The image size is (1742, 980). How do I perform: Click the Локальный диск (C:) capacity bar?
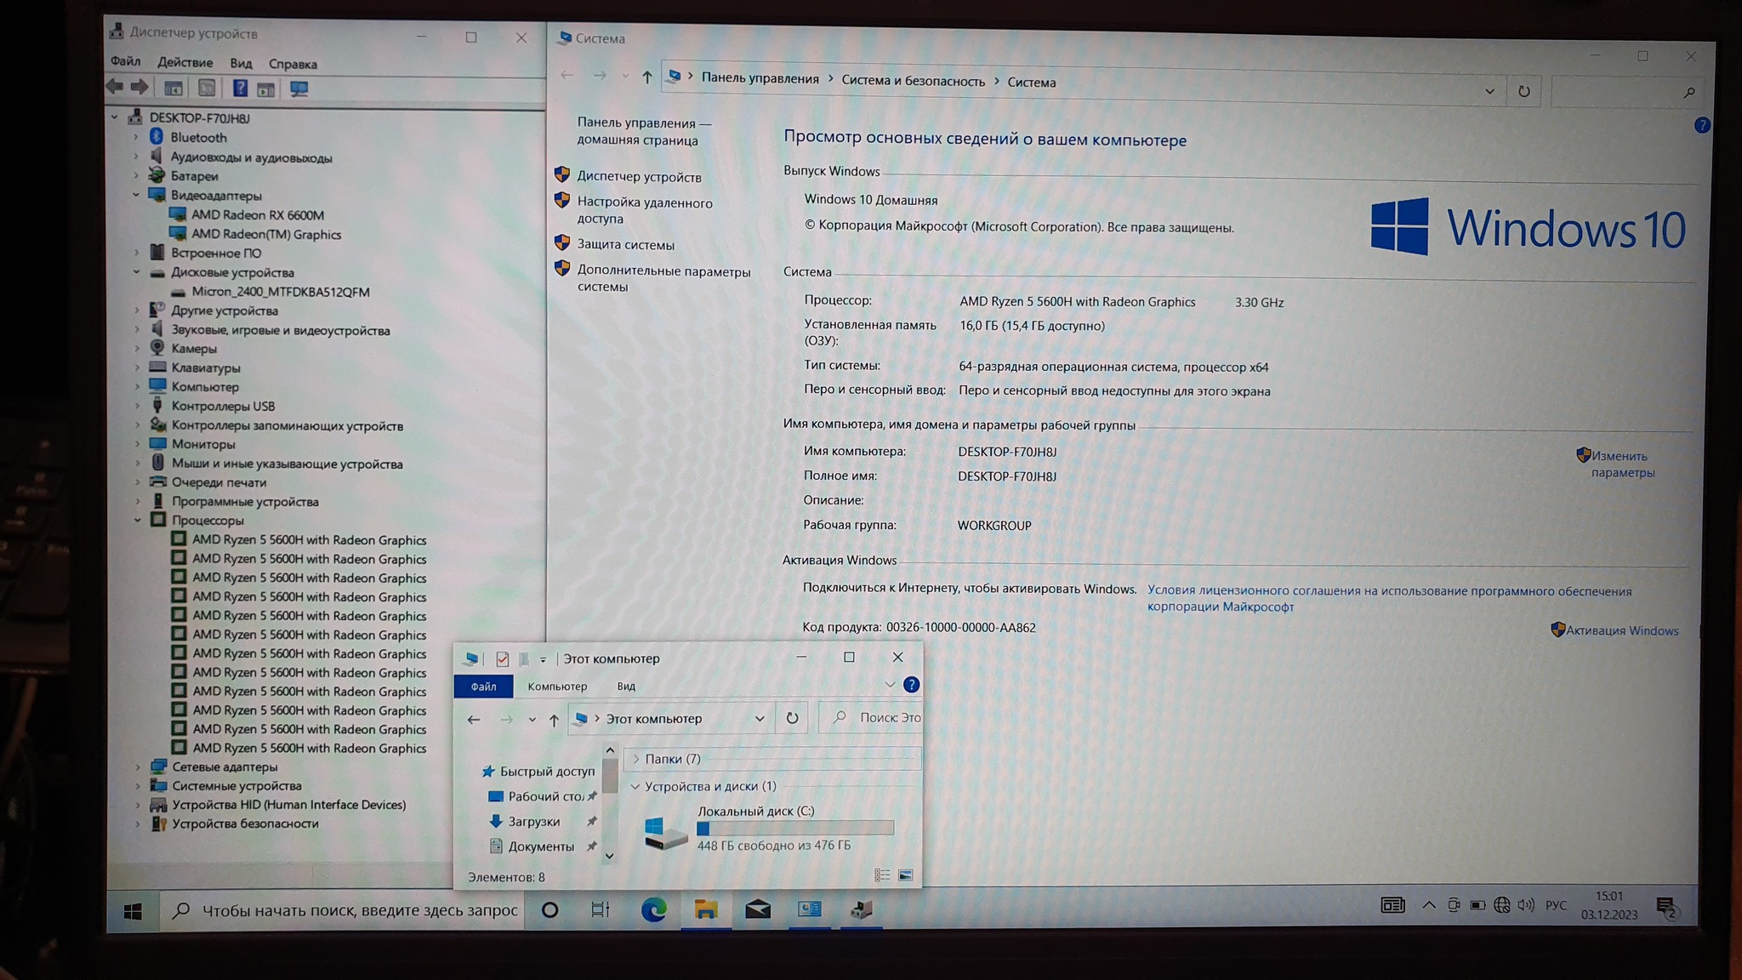(794, 828)
